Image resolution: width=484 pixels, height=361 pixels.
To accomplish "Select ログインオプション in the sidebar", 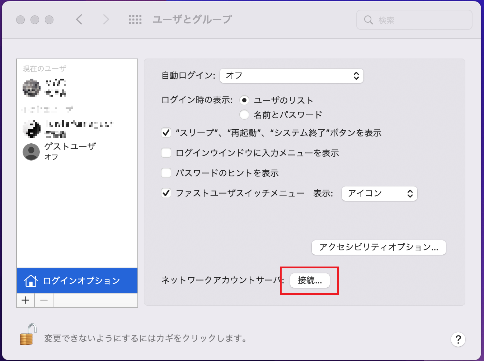I will tap(77, 281).
